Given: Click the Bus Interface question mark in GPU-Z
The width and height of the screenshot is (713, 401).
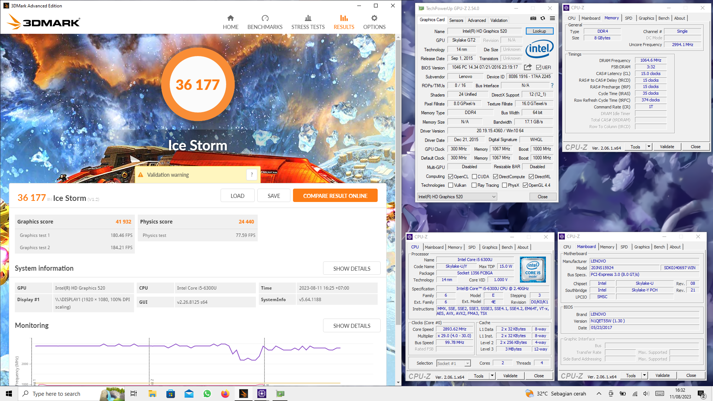Looking at the screenshot, I should (552, 85).
